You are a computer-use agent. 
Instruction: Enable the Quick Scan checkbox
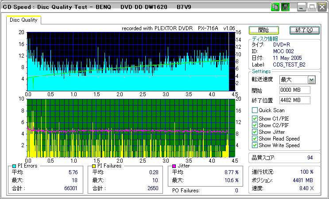255,110
